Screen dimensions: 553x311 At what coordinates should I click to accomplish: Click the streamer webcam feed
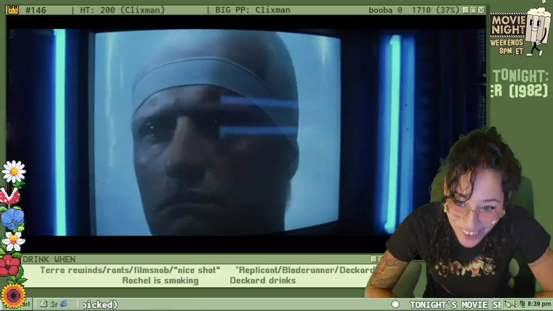coord(461,213)
